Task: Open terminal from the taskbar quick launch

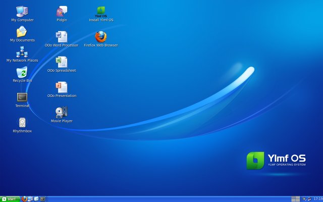Action: click(x=42, y=199)
